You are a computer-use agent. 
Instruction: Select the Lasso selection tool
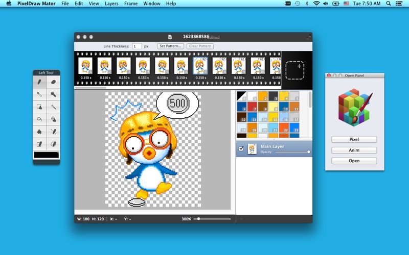click(x=40, y=119)
